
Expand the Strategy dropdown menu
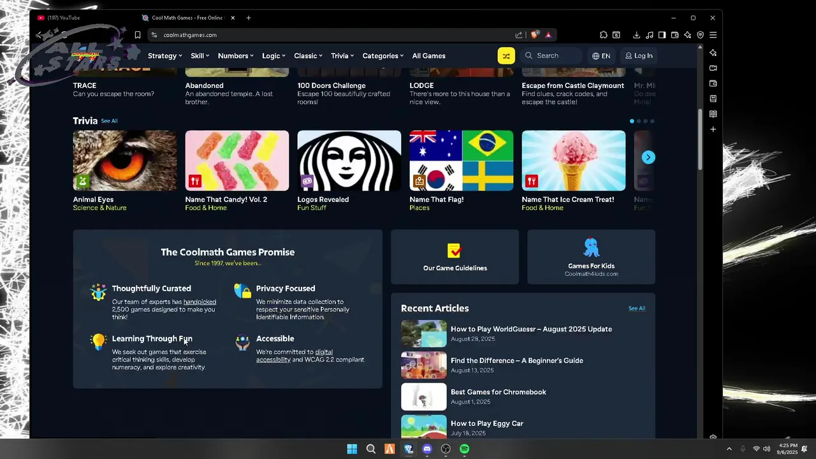pos(164,55)
